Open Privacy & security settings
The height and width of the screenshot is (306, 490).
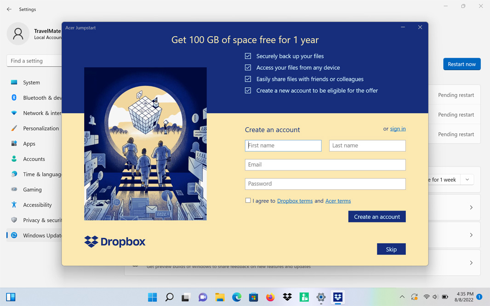click(x=34, y=220)
